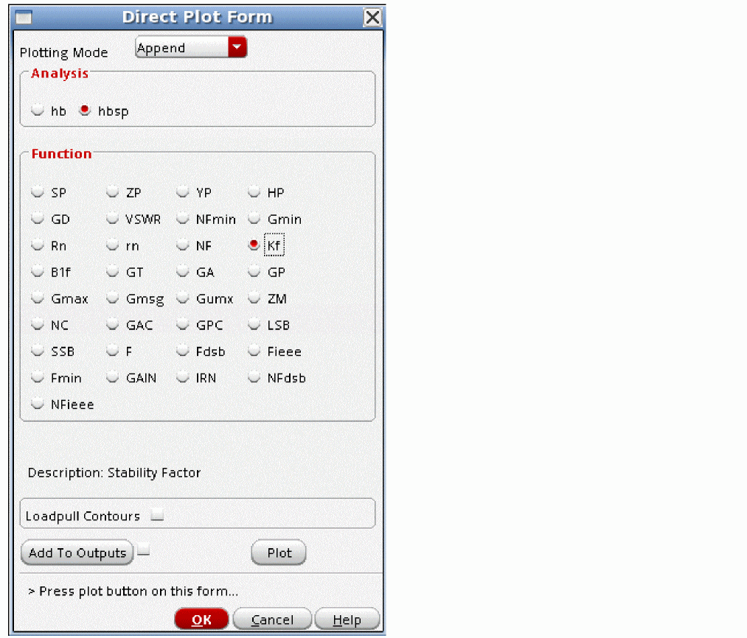This screenshot has height=638, width=747.
Task: Choose the HP function
Action: point(254,192)
